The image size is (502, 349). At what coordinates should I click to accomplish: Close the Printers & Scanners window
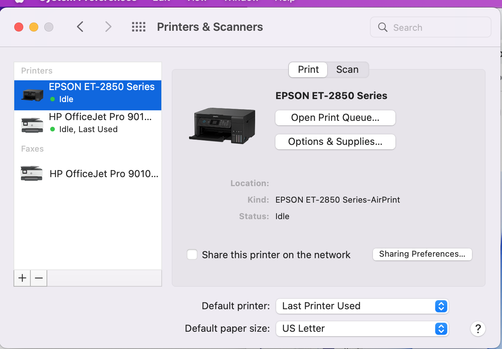(x=19, y=27)
